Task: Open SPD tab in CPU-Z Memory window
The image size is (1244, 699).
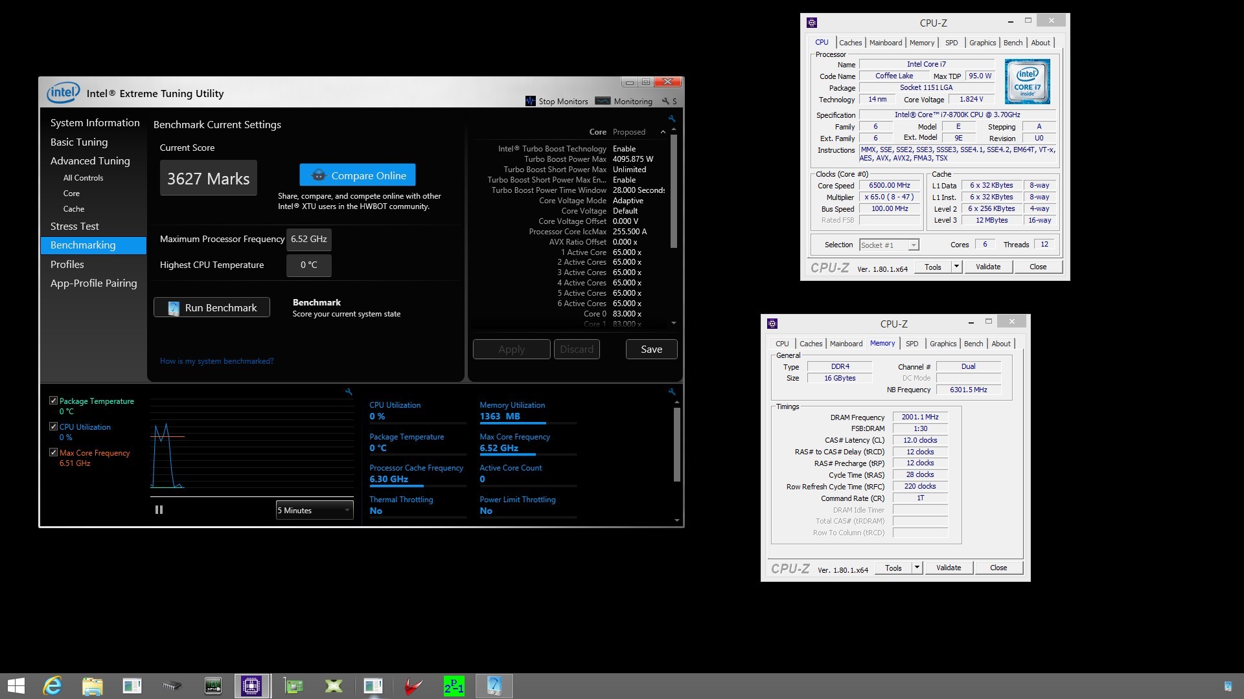Action: pyautogui.click(x=912, y=344)
